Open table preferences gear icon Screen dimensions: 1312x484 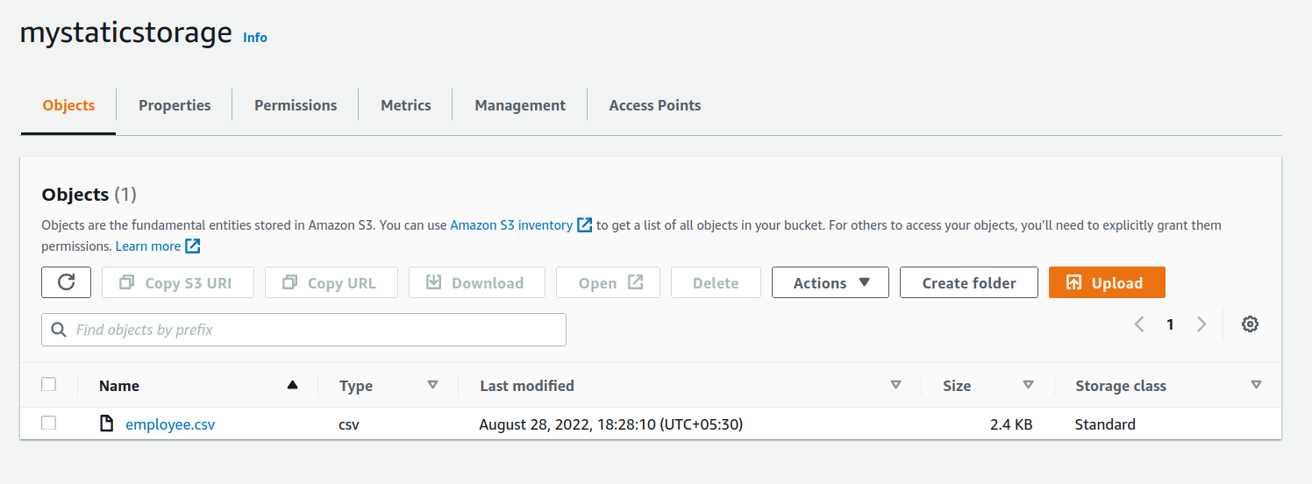tap(1250, 324)
